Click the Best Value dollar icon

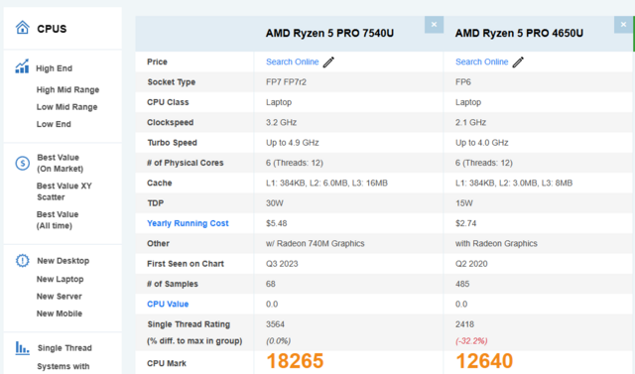tap(22, 163)
